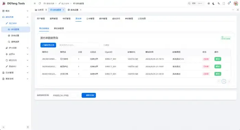Expand the 概览 sidebar menu

tap(15, 11)
